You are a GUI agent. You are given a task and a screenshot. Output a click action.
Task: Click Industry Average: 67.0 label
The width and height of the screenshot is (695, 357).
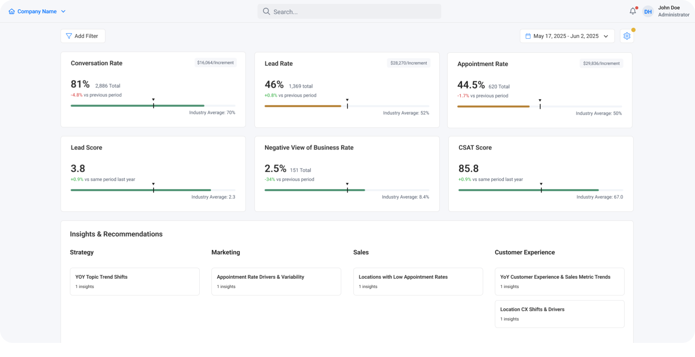[600, 197]
